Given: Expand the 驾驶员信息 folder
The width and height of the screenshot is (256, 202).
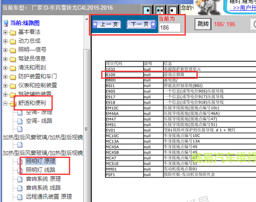Looking at the screenshot, I should (x=5, y=59).
